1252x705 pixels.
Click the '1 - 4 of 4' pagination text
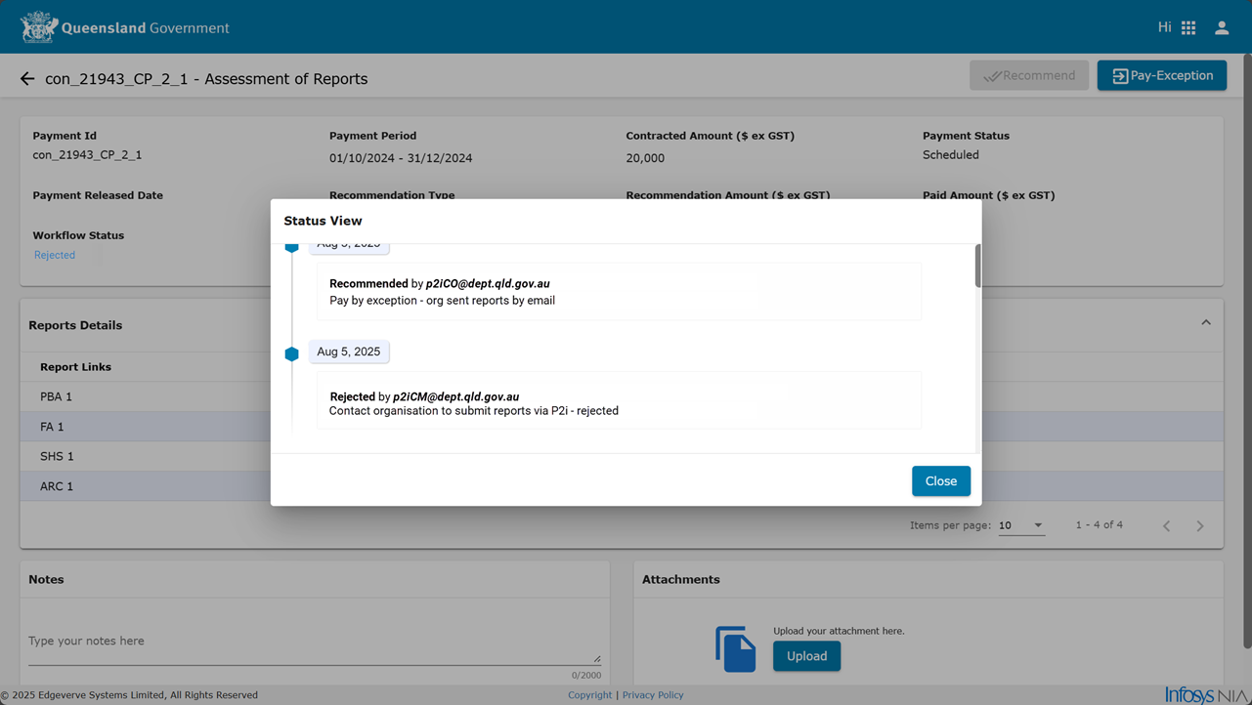click(1100, 525)
